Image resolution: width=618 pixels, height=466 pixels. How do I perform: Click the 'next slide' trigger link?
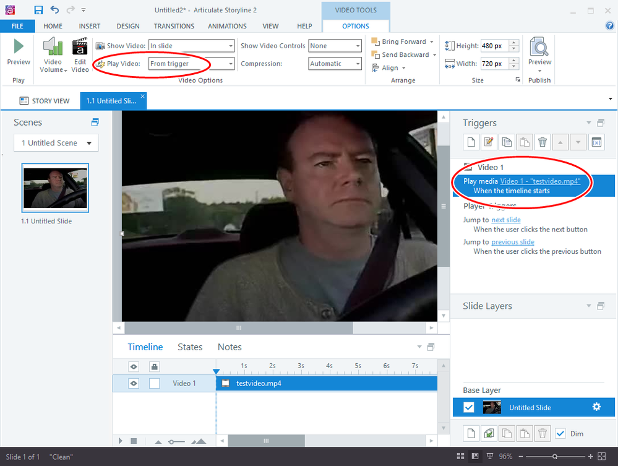point(505,220)
